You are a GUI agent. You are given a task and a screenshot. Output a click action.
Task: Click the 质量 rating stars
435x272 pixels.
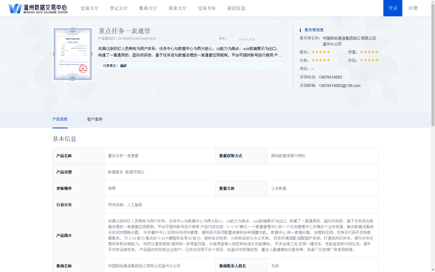(x=369, y=52)
